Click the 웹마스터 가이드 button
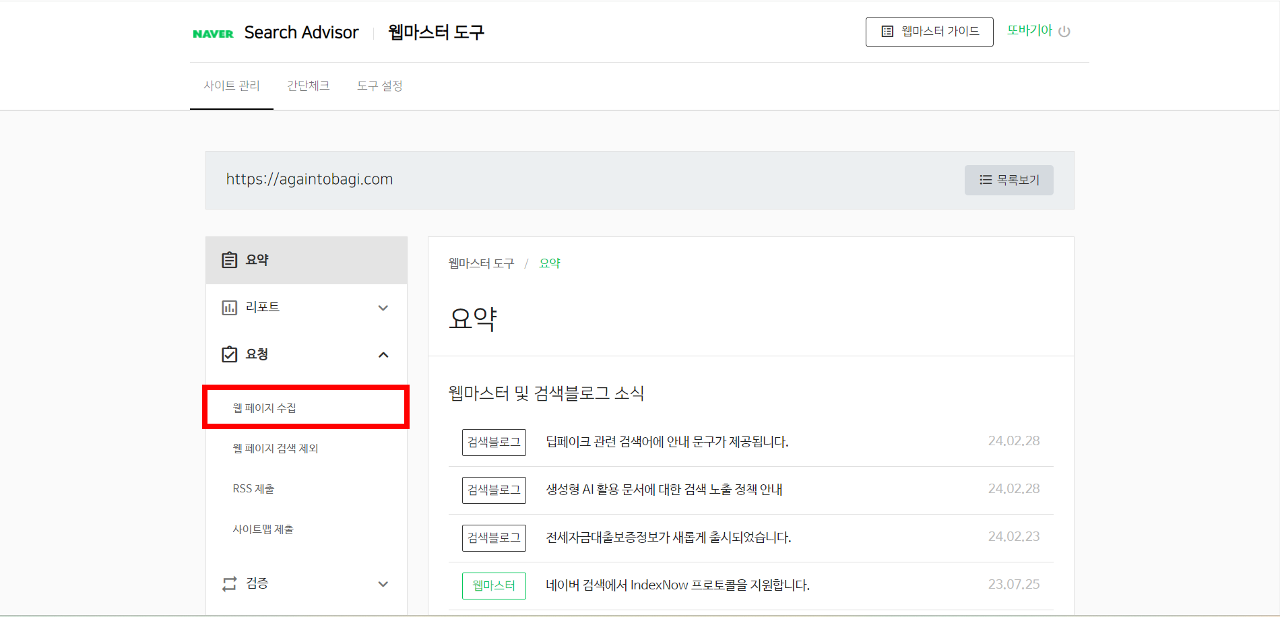1280x617 pixels. tap(929, 31)
